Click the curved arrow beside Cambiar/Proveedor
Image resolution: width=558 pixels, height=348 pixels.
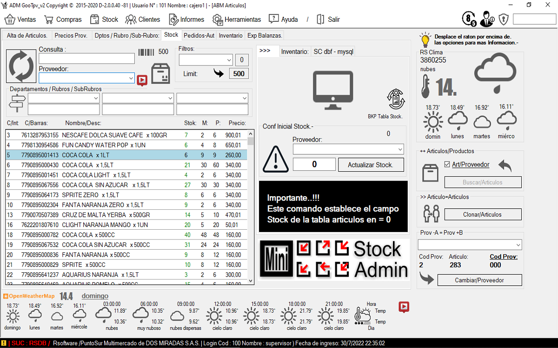tap(426, 279)
